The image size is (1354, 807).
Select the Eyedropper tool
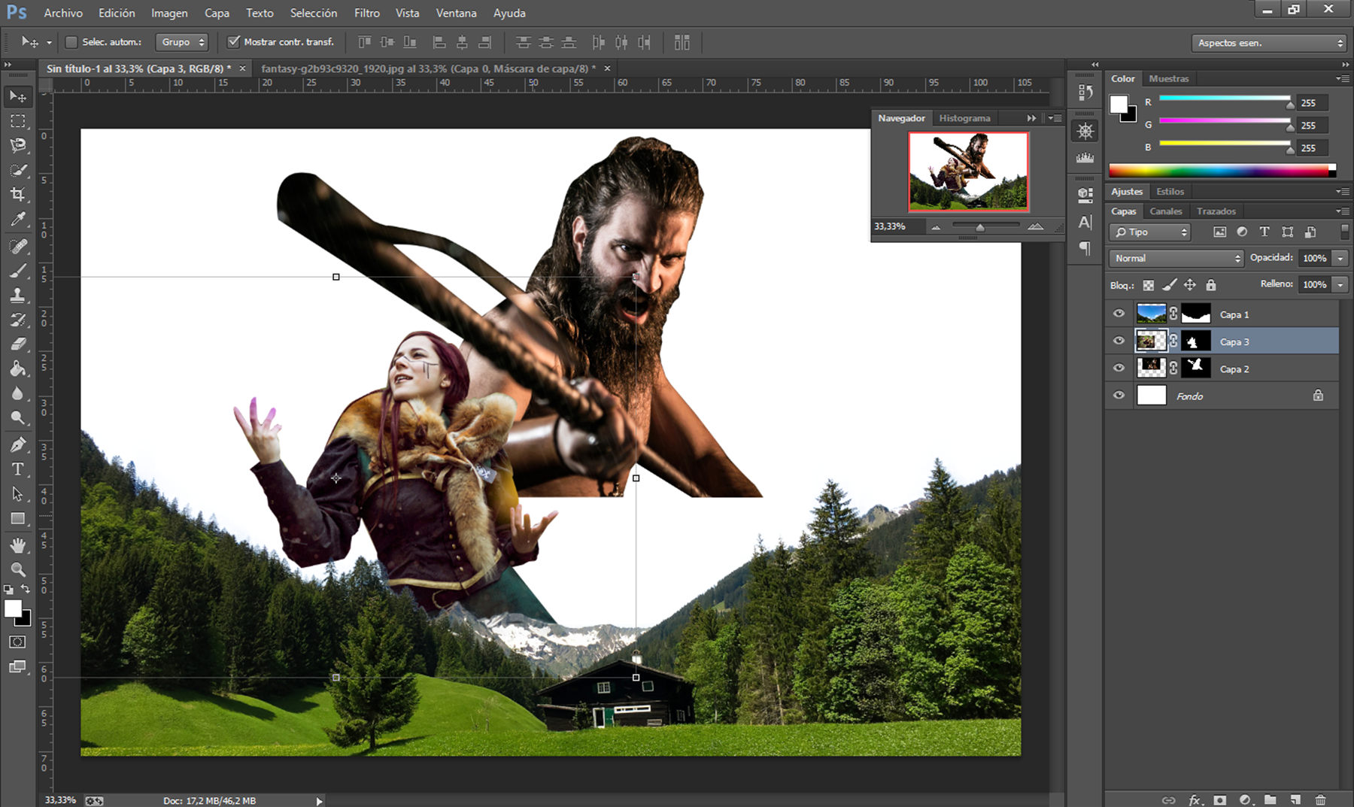pos(18,220)
